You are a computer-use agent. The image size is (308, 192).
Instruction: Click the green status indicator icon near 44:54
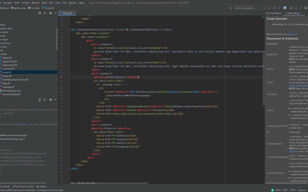(x=272, y=190)
